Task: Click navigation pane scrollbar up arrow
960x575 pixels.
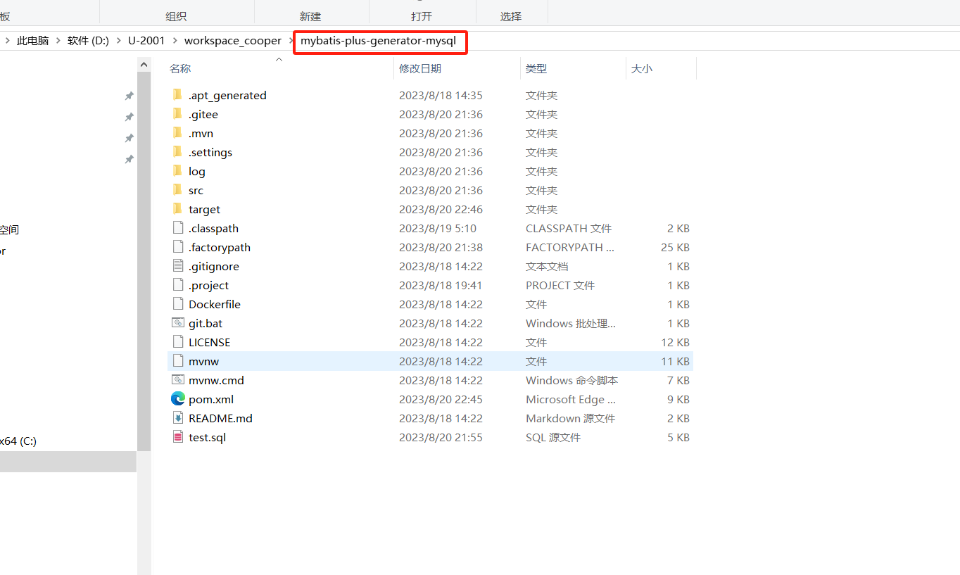Action: tap(144, 65)
